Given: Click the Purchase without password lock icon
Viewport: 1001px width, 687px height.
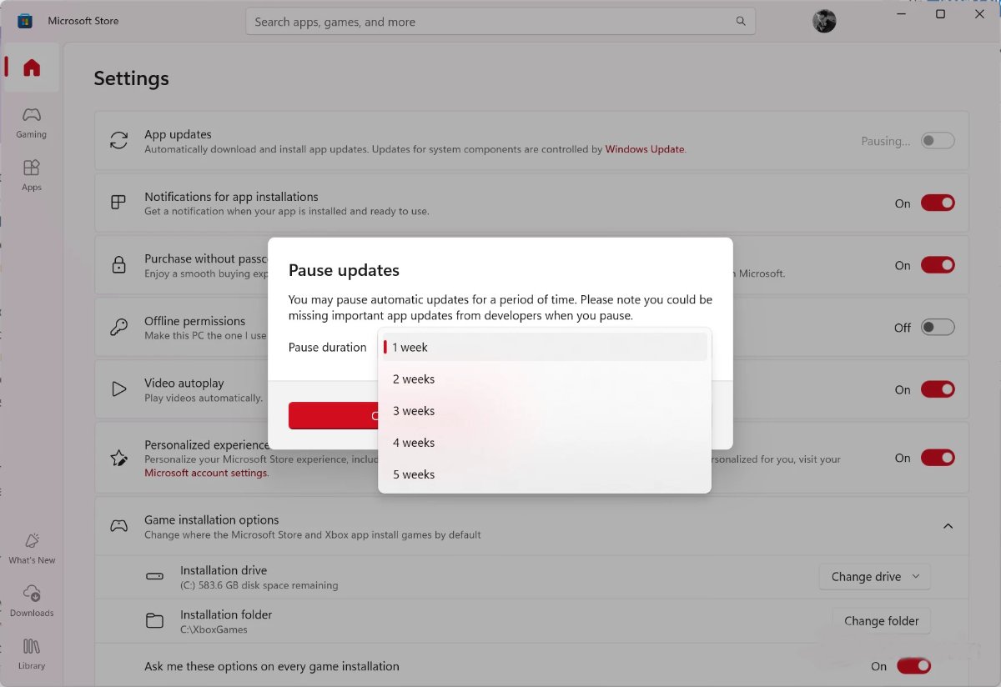Looking at the screenshot, I should [118, 265].
